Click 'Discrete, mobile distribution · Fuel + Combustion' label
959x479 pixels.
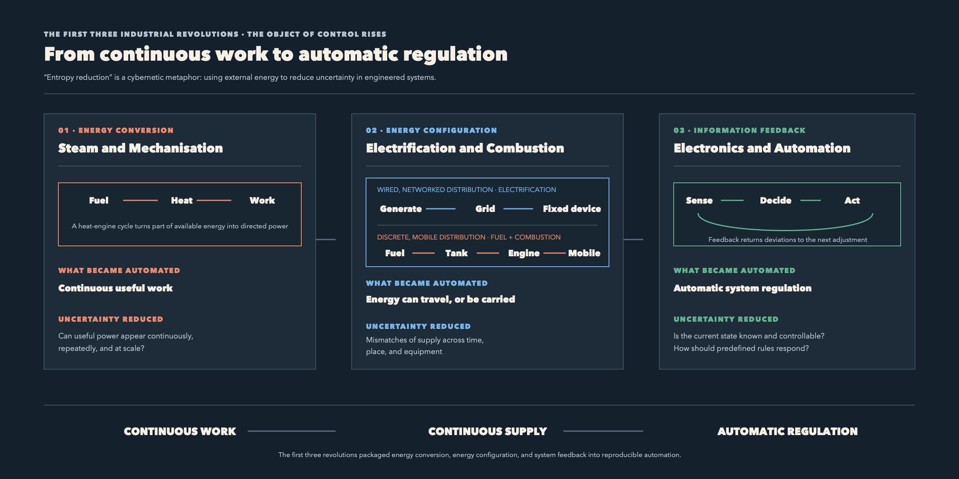coord(469,237)
